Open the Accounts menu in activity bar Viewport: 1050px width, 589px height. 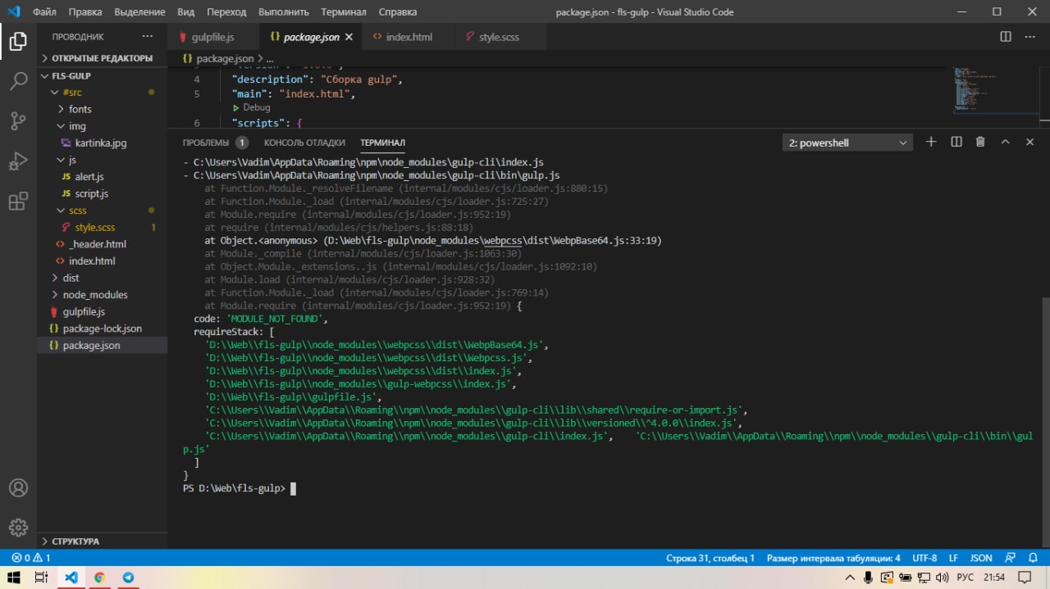(x=18, y=487)
